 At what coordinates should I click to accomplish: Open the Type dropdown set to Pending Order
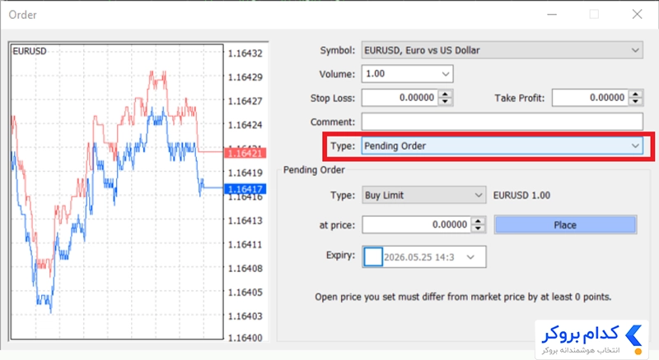(x=502, y=146)
